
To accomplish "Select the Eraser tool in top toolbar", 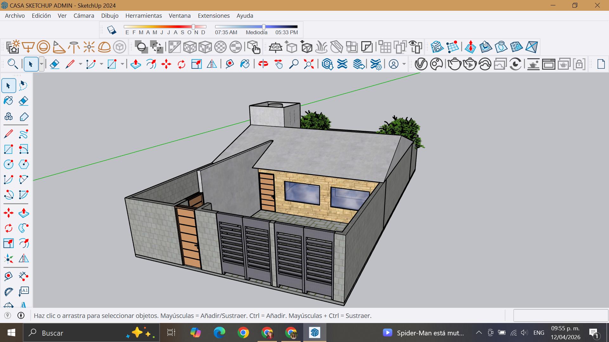I will click(x=55, y=64).
